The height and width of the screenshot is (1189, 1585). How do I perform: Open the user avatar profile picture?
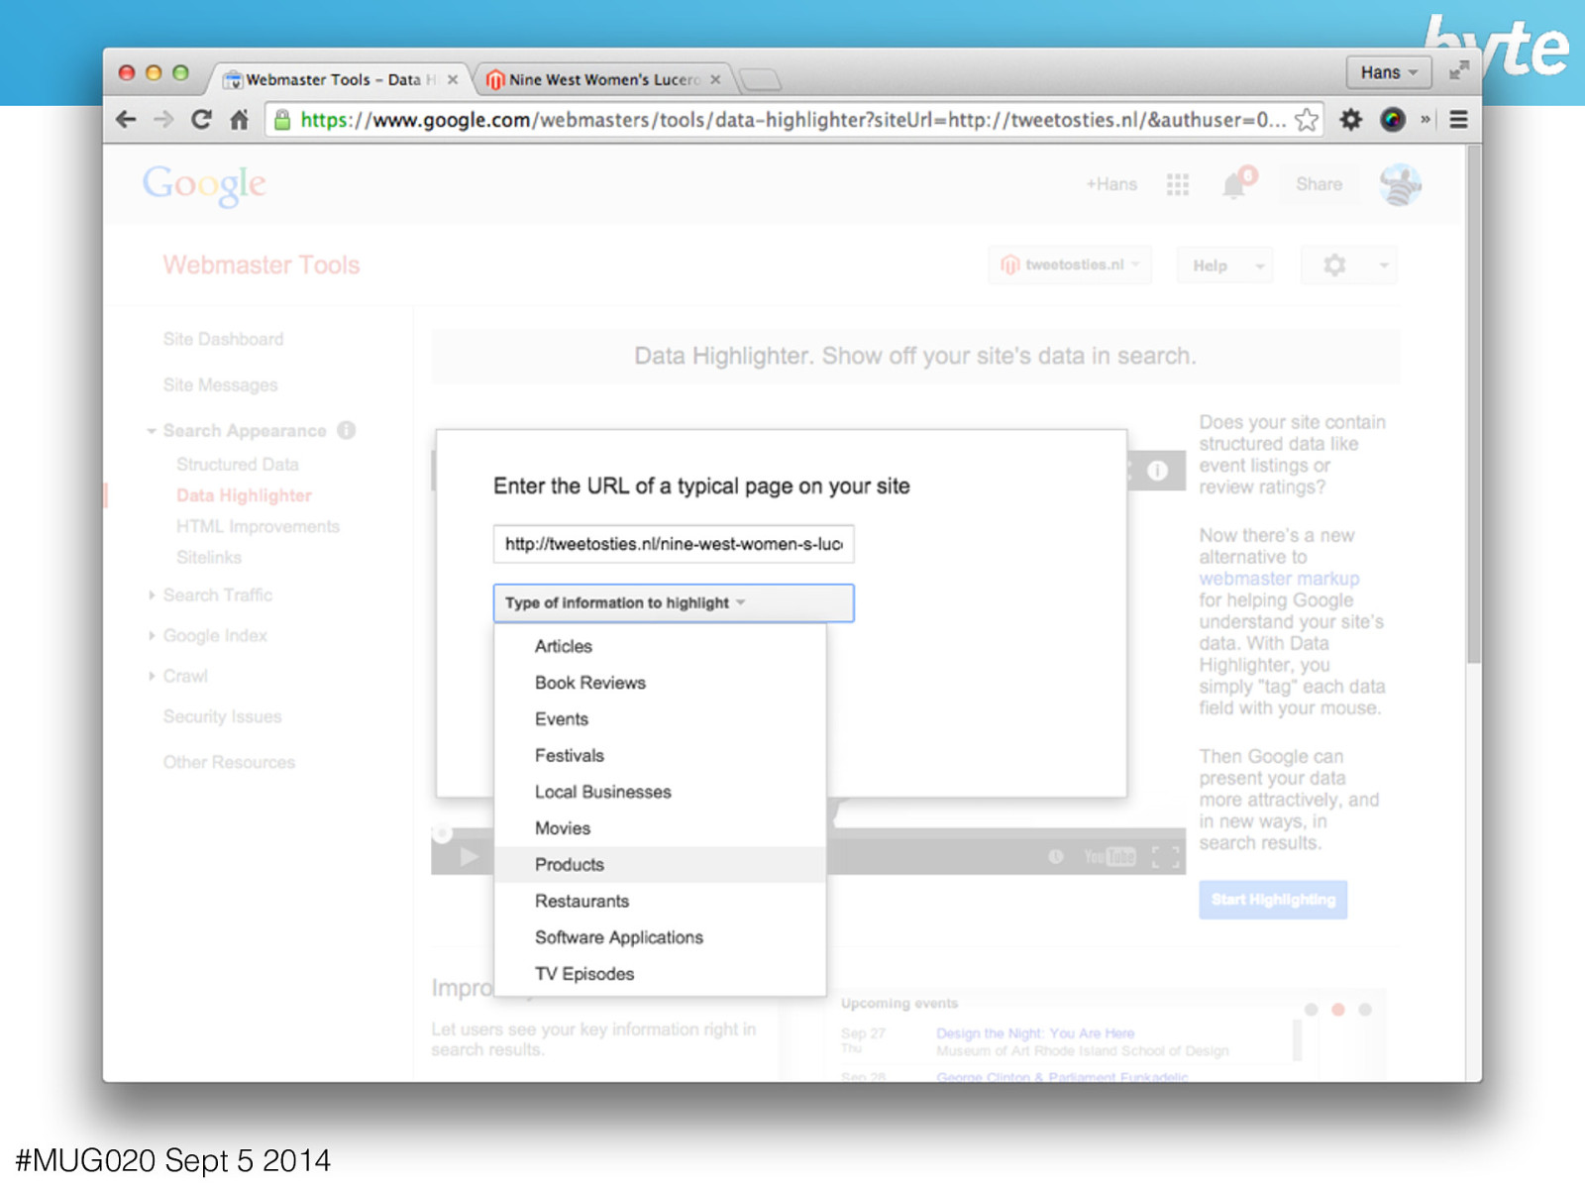[1400, 184]
